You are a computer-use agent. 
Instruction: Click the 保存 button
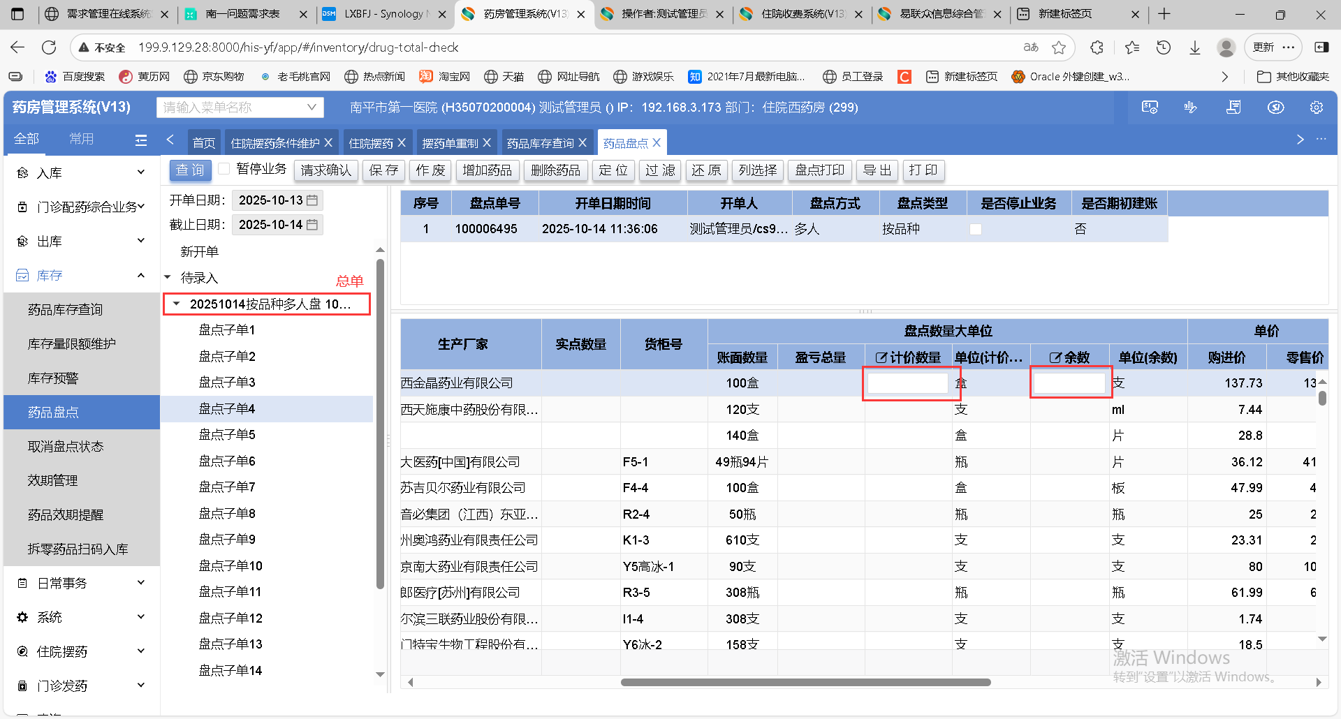[384, 170]
